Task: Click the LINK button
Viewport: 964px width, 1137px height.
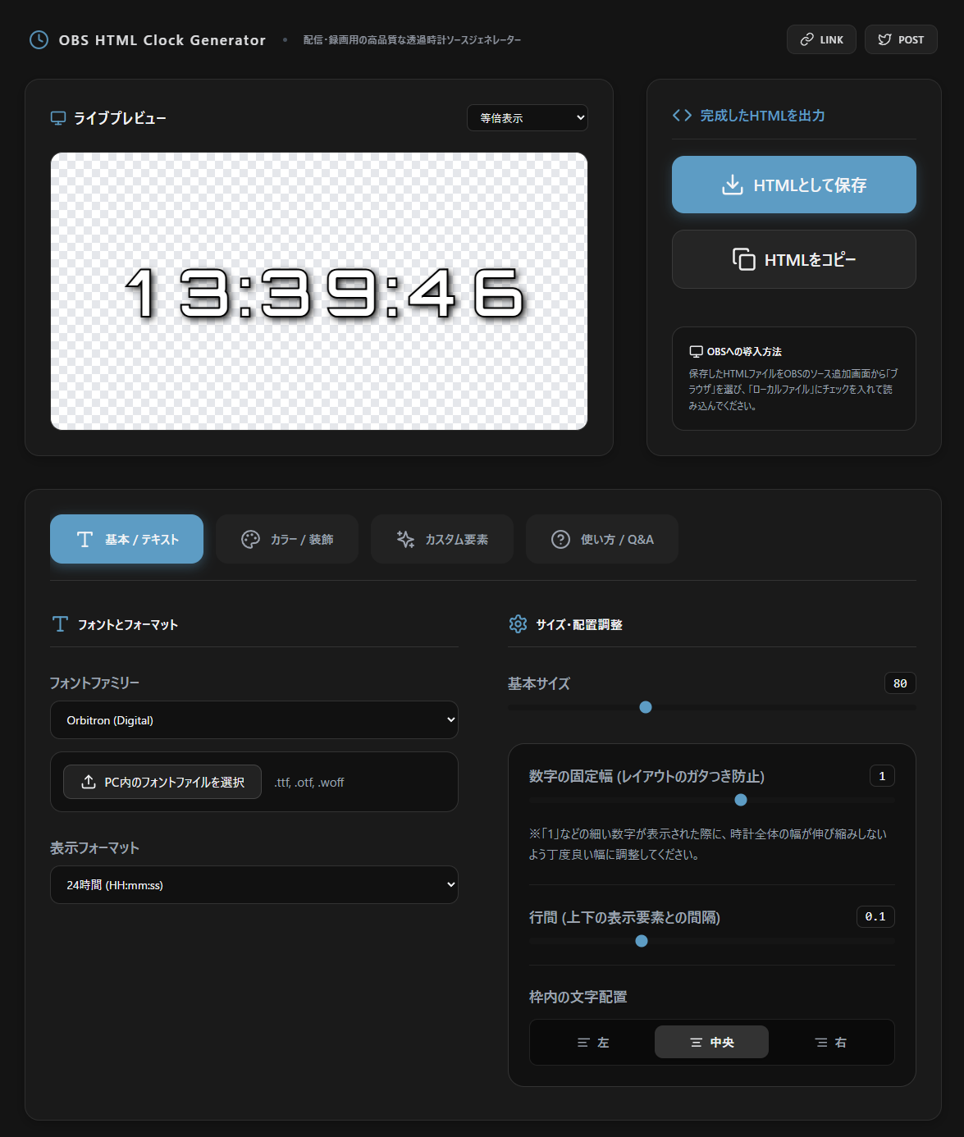Action: 821,39
